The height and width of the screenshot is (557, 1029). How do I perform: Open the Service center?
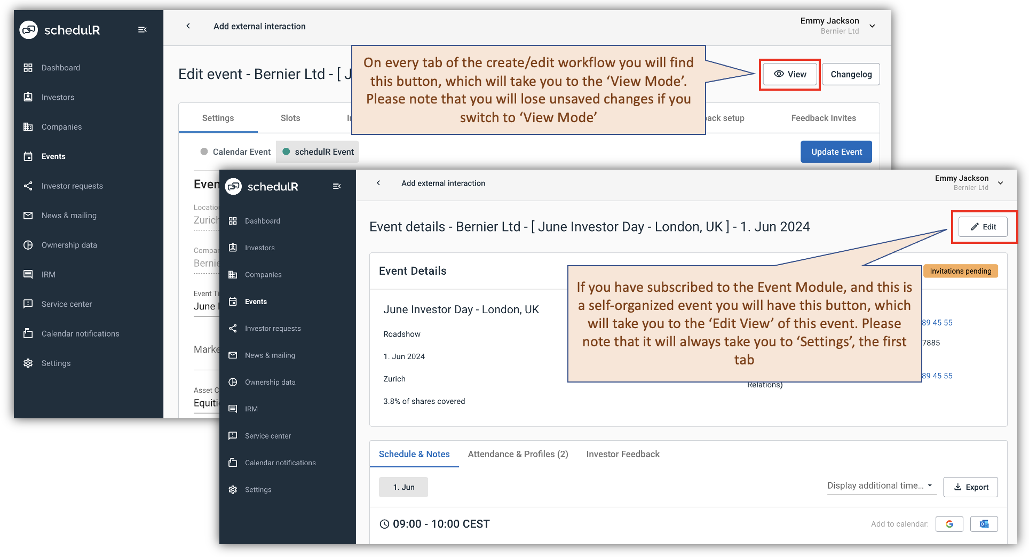point(267,435)
